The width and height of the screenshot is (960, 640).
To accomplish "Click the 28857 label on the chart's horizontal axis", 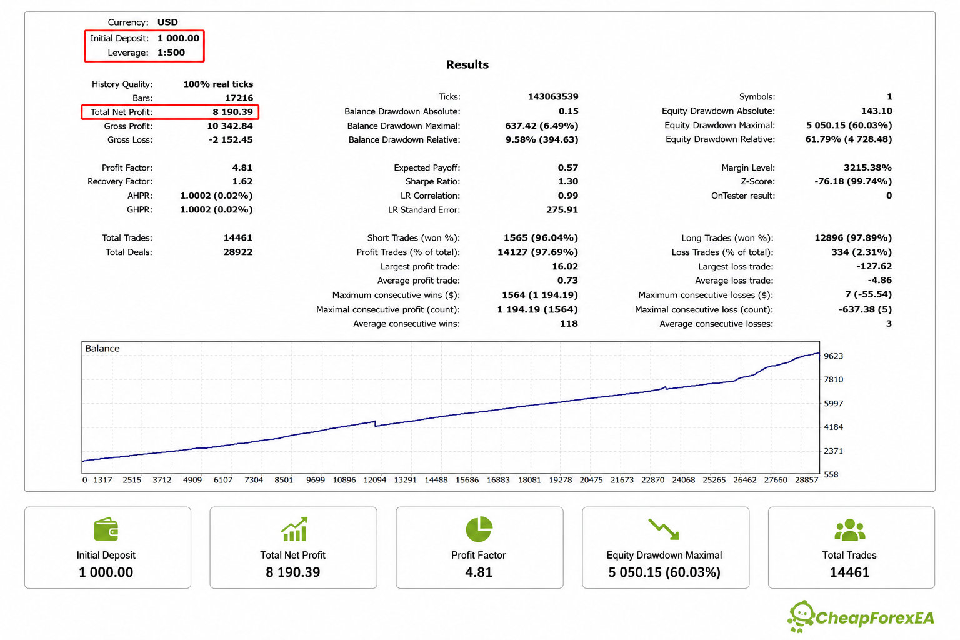I will (807, 480).
